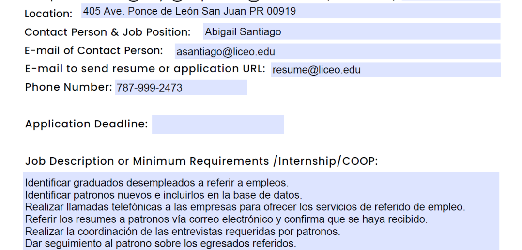Click the line 'Dar seguimiento al patrono'
This screenshot has height=250, width=522.
(x=160, y=243)
